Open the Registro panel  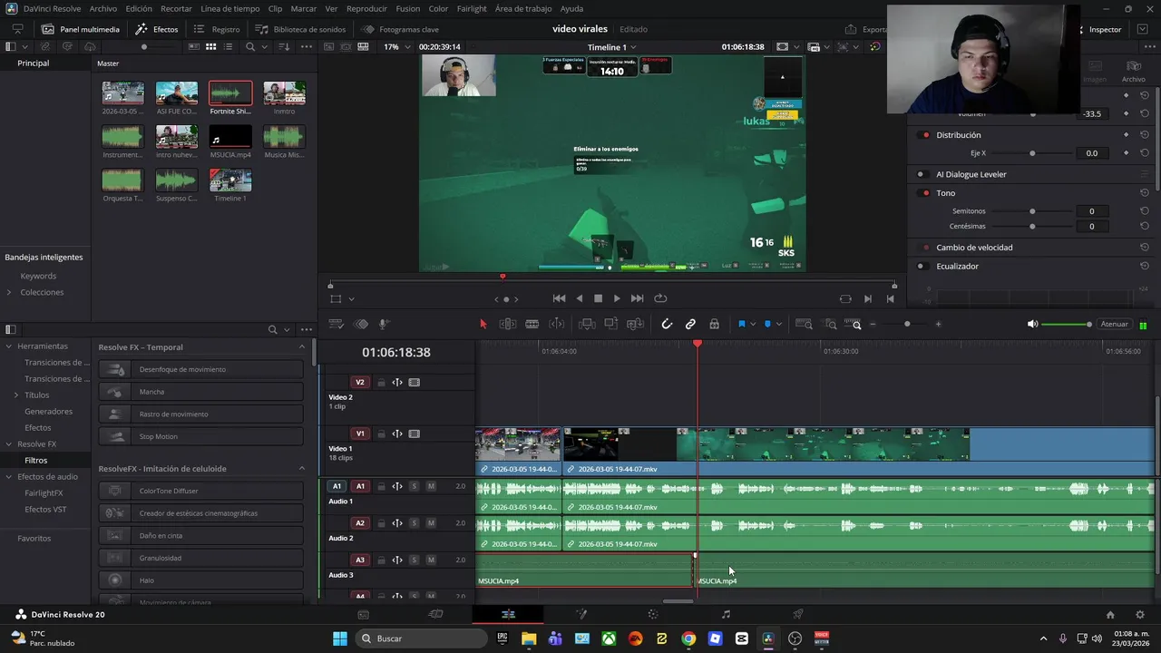(217, 29)
